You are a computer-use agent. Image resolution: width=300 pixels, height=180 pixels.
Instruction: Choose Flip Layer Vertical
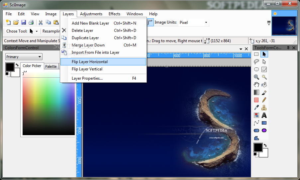pyautogui.click(x=103, y=69)
